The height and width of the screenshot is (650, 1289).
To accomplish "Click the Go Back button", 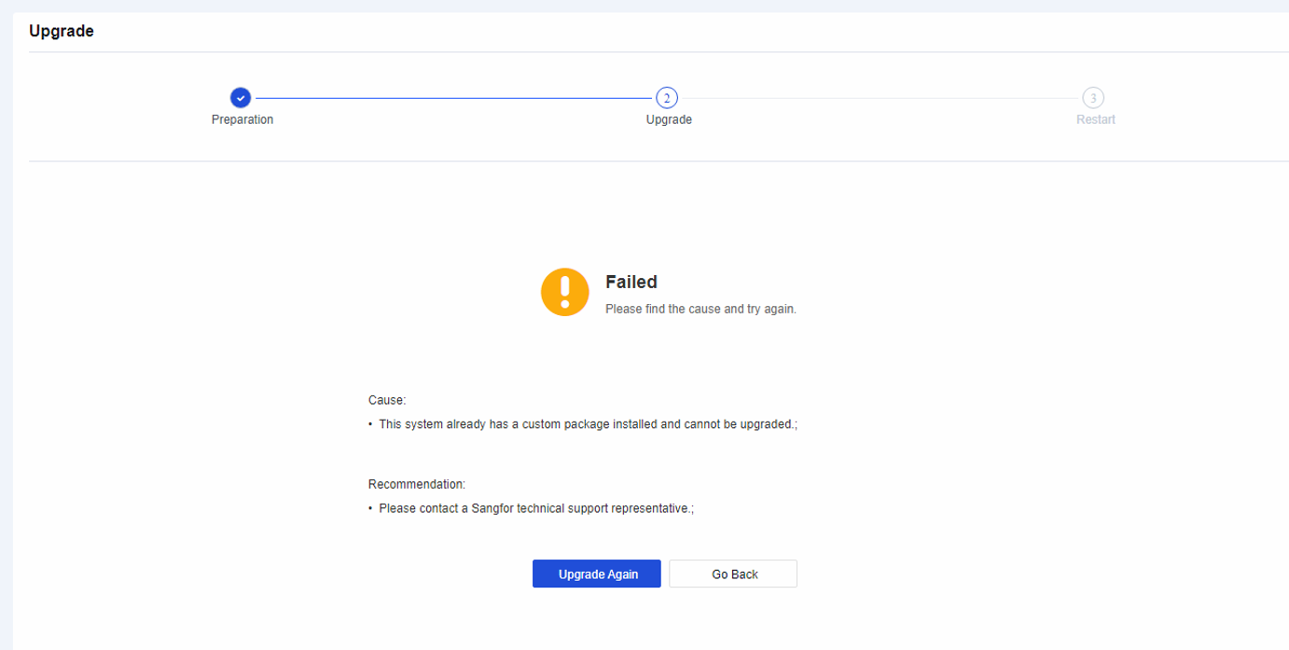I will click(x=734, y=574).
